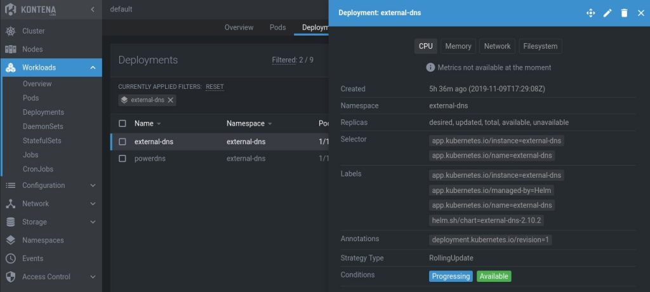Click the Created timestamp value

(486, 89)
